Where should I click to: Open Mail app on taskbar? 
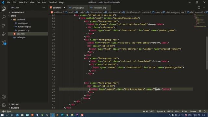tap(17, 115)
